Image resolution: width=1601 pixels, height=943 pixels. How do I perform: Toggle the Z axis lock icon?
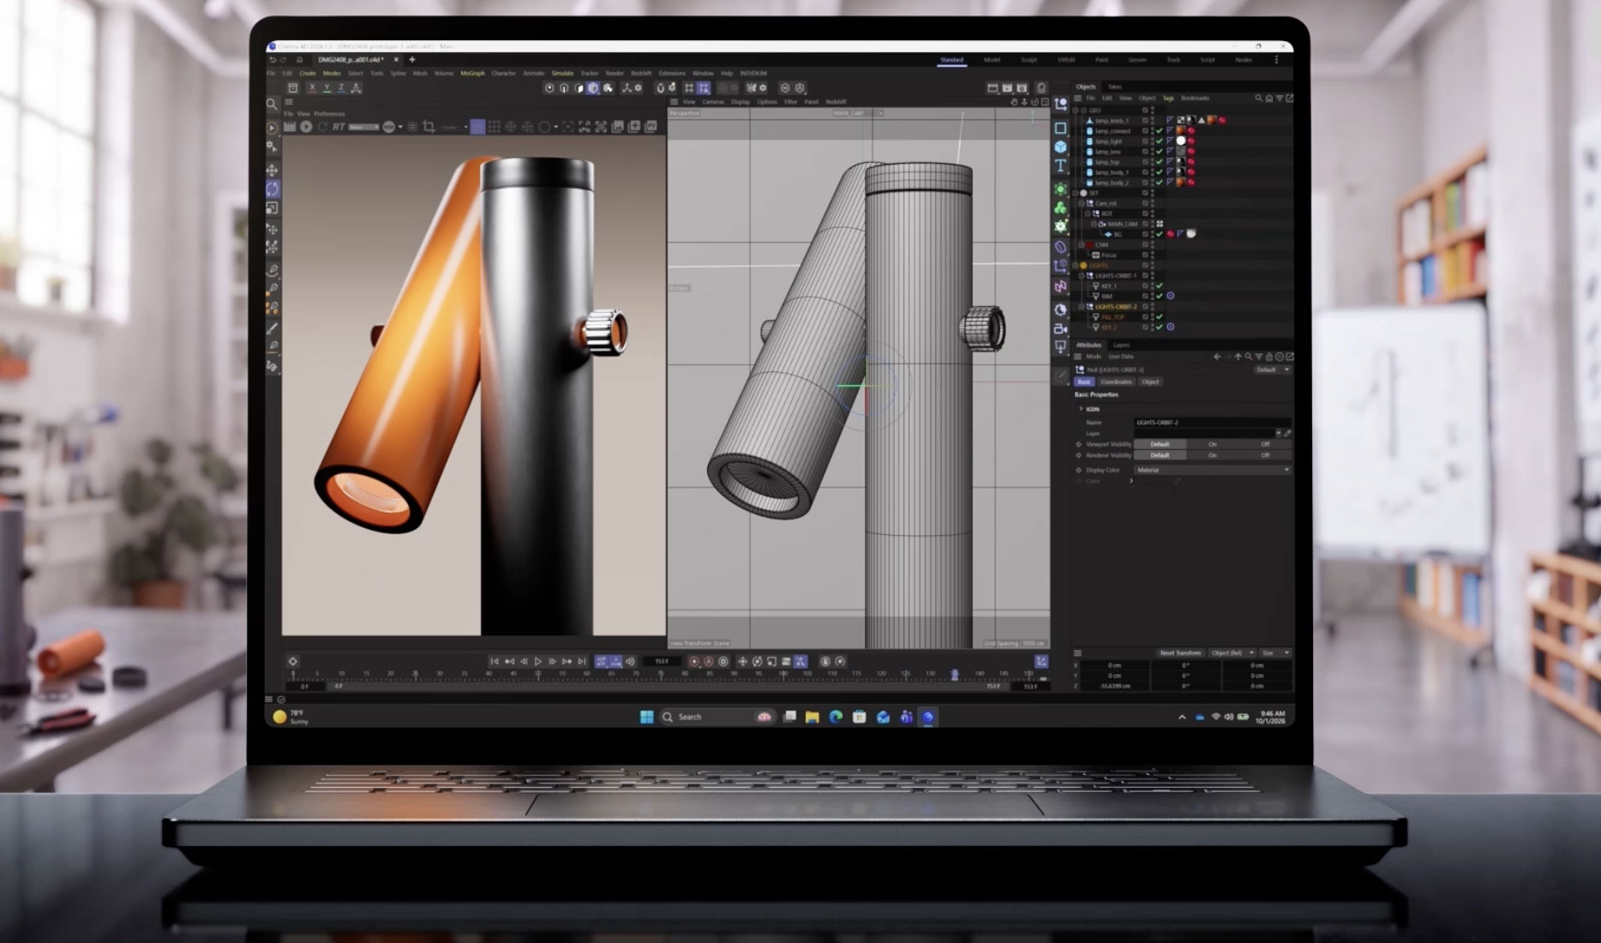pos(341,88)
